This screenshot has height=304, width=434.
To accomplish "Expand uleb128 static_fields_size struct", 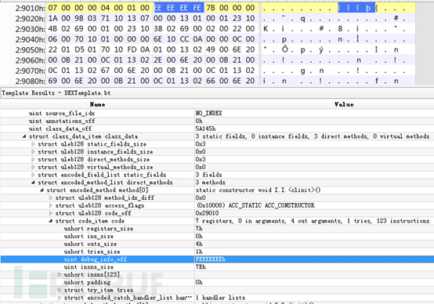I will 33,144.
